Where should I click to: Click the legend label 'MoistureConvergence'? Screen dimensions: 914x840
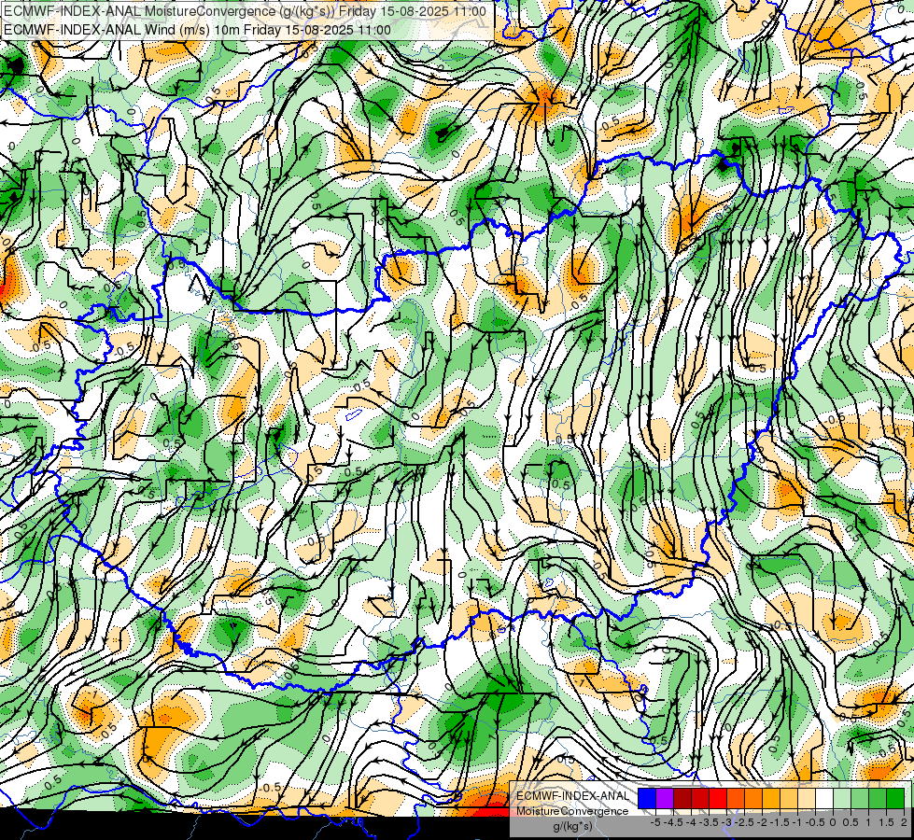point(572,811)
